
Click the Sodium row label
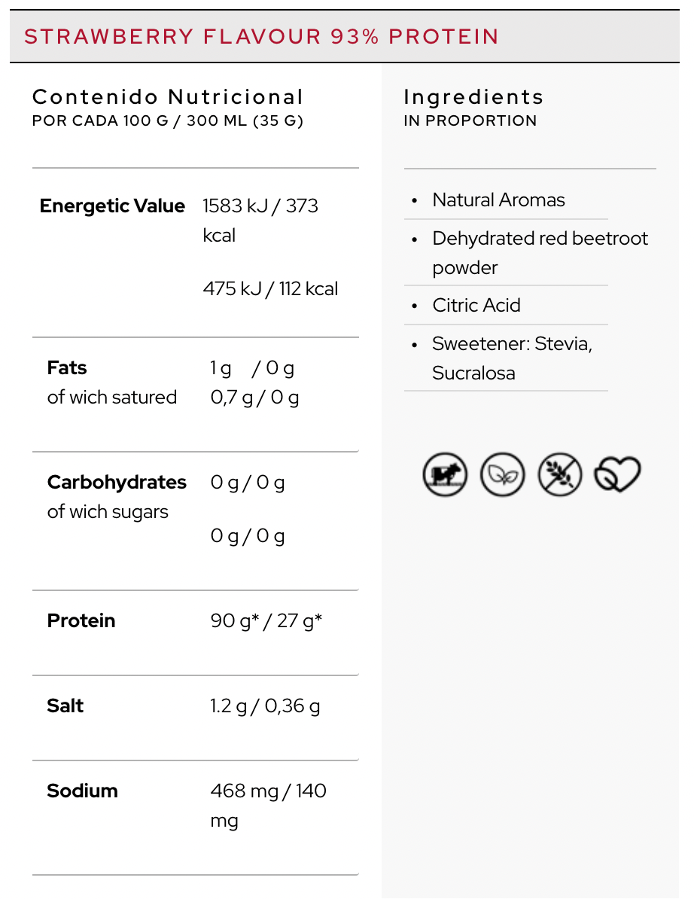coord(83,791)
